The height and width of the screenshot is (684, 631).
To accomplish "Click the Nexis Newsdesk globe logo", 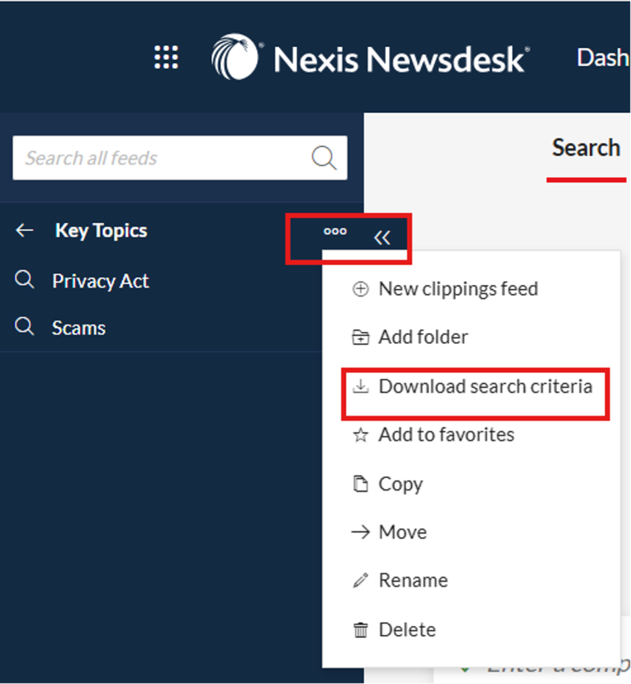I will (x=235, y=57).
